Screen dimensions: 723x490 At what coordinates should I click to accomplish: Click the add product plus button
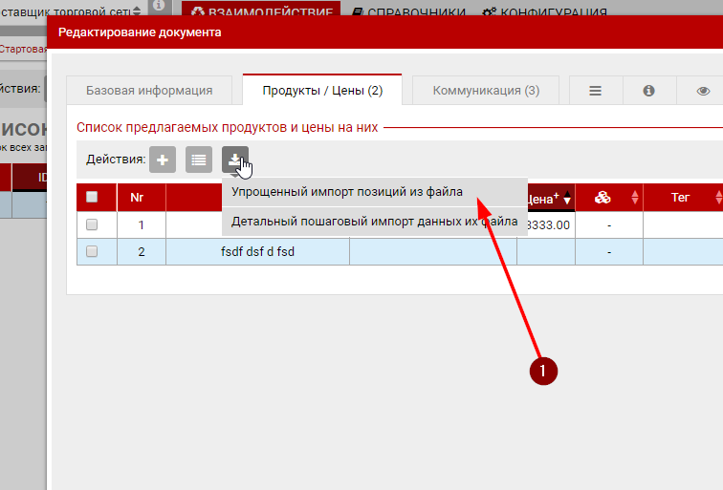(x=163, y=160)
